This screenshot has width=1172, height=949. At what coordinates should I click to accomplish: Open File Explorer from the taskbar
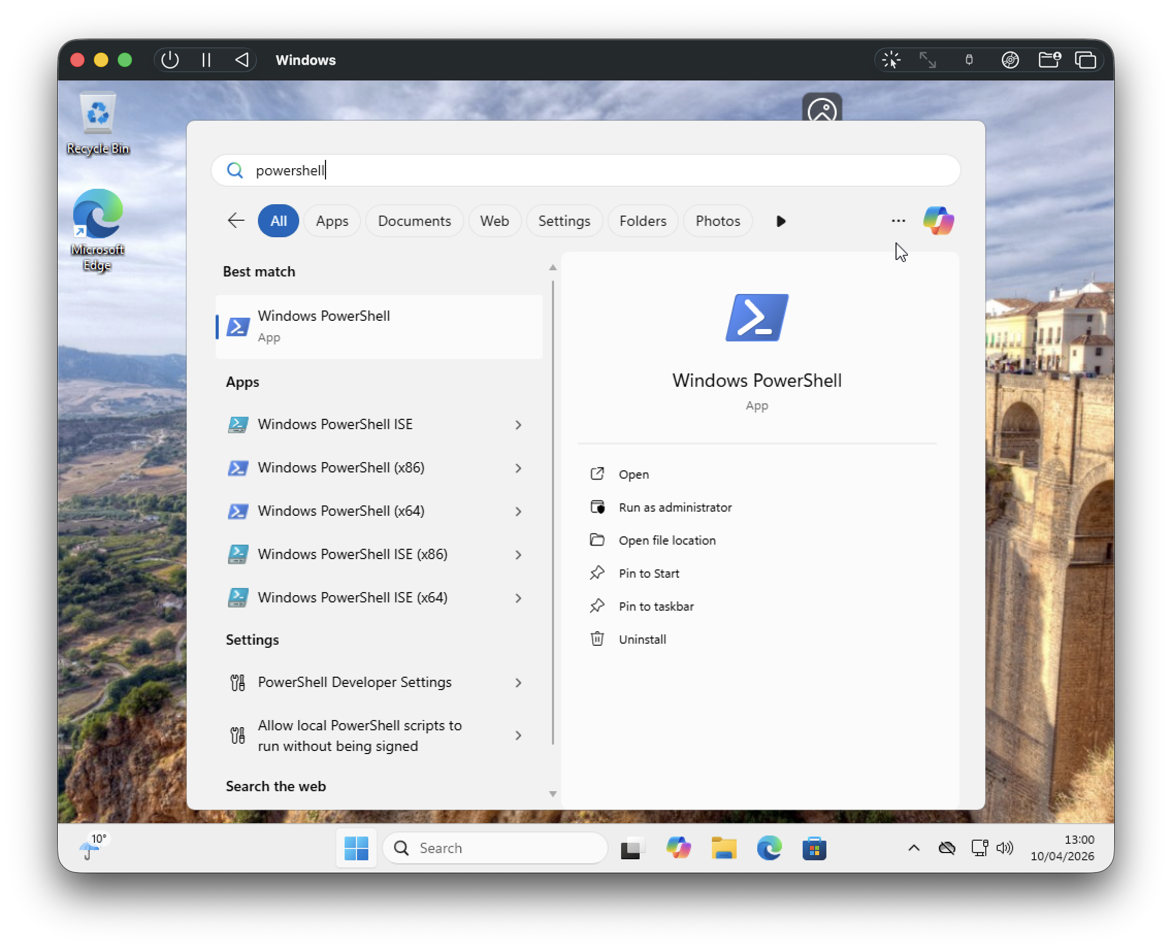click(x=724, y=848)
